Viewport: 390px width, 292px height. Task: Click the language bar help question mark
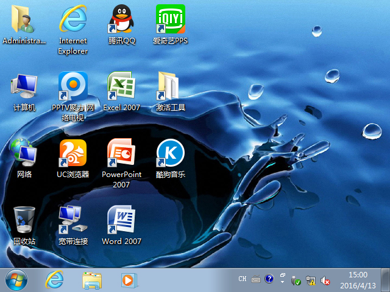click(x=269, y=279)
